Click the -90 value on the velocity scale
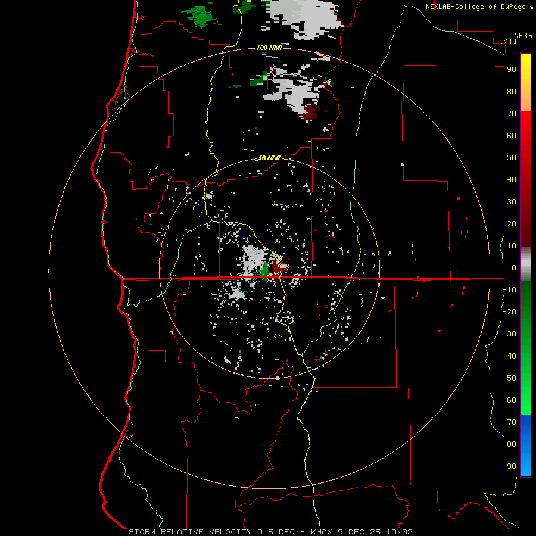The width and height of the screenshot is (536, 536). pyautogui.click(x=509, y=466)
